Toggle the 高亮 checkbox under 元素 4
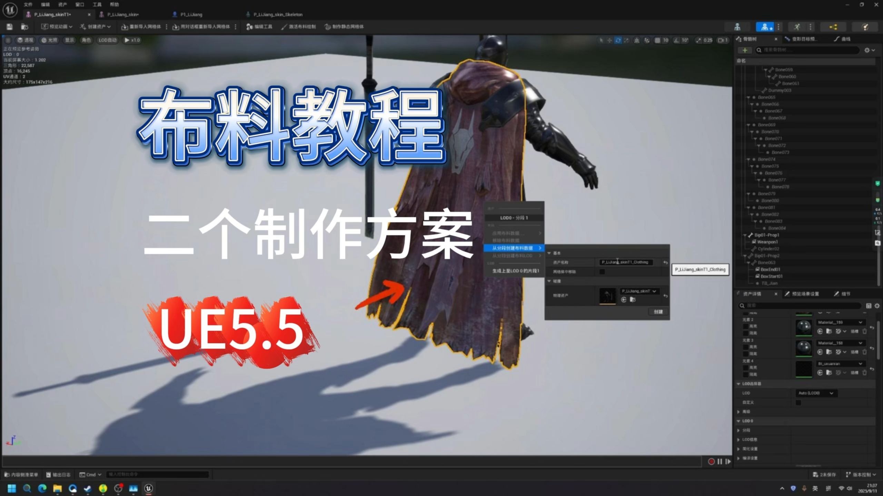883x496 pixels. click(745, 368)
